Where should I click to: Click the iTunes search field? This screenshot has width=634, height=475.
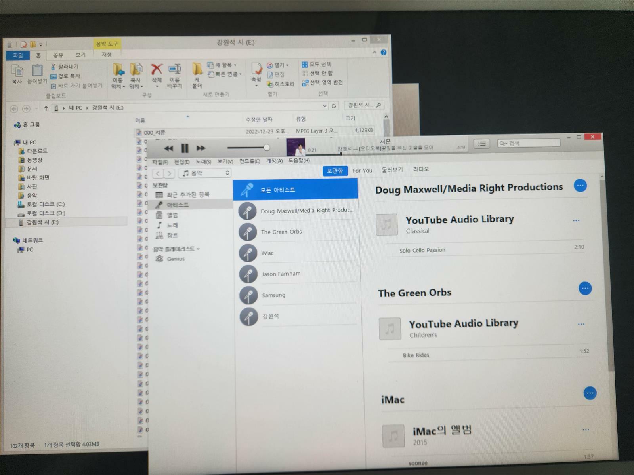coord(529,143)
